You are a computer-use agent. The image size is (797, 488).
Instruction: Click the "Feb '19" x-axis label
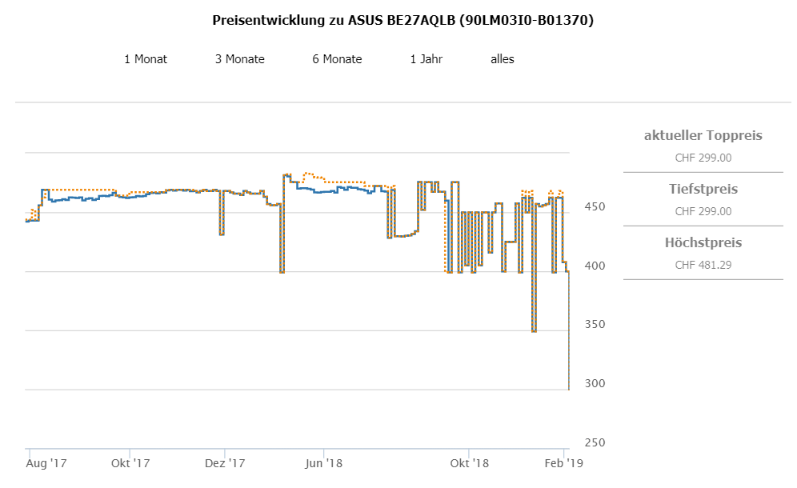click(565, 463)
